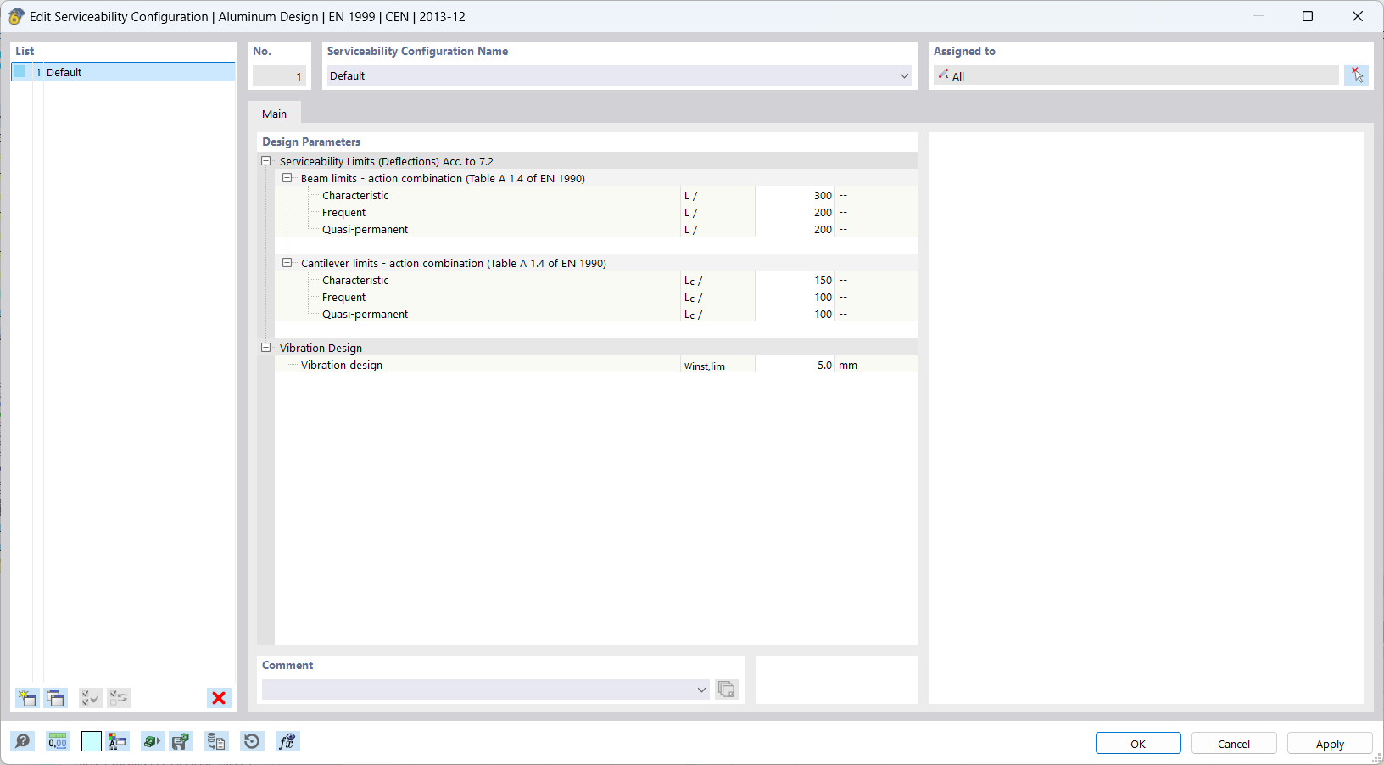
Task: Open the unit and decimal places settings
Action: [57, 741]
